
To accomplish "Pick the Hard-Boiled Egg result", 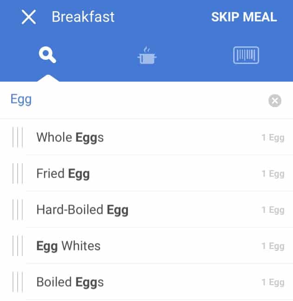I will click(x=82, y=210).
